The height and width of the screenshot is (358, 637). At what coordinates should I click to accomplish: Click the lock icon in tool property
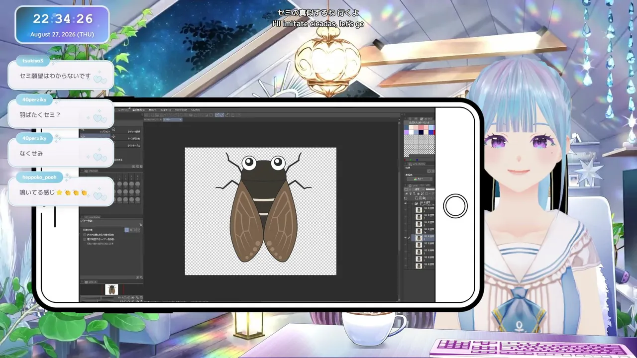click(x=141, y=225)
